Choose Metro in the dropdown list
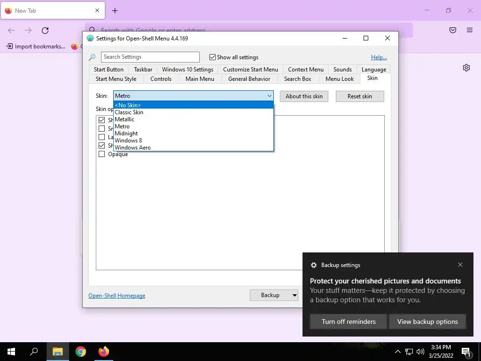This screenshot has width=481, height=361. (x=193, y=126)
